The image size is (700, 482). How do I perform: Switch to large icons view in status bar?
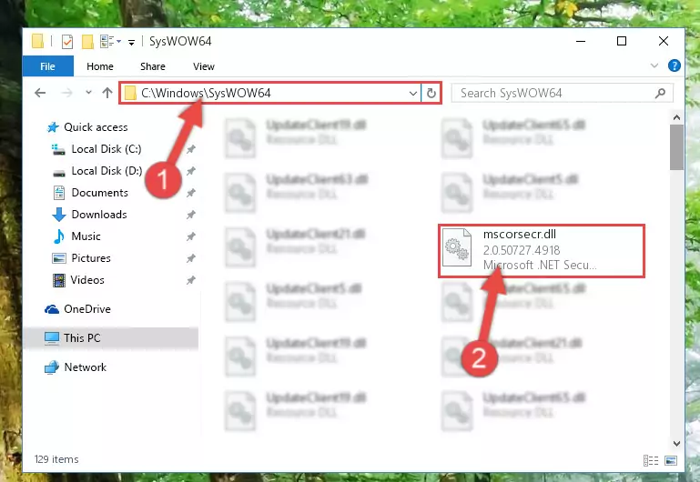point(671,460)
